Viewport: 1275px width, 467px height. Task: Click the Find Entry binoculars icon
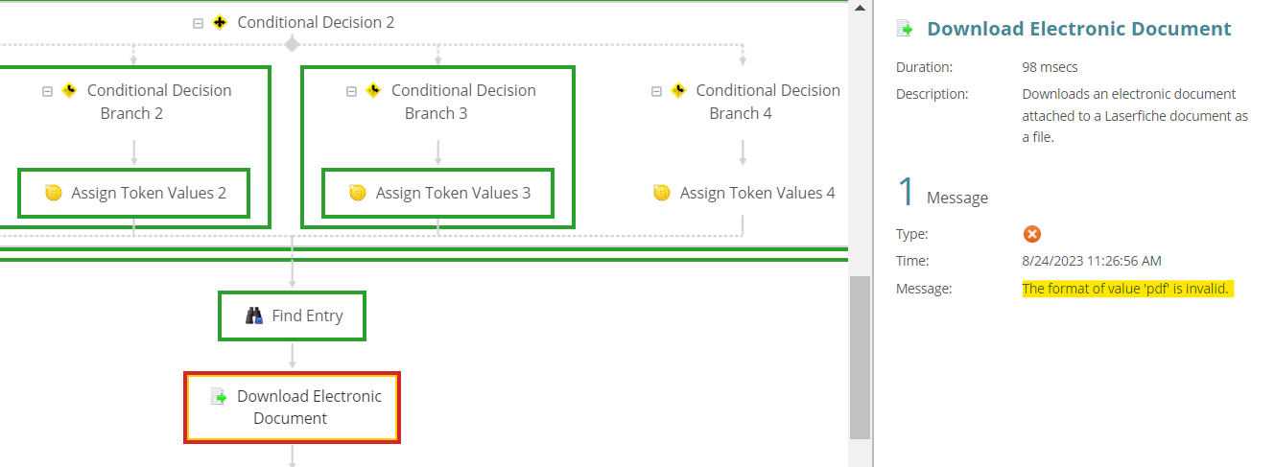point(254,315)
